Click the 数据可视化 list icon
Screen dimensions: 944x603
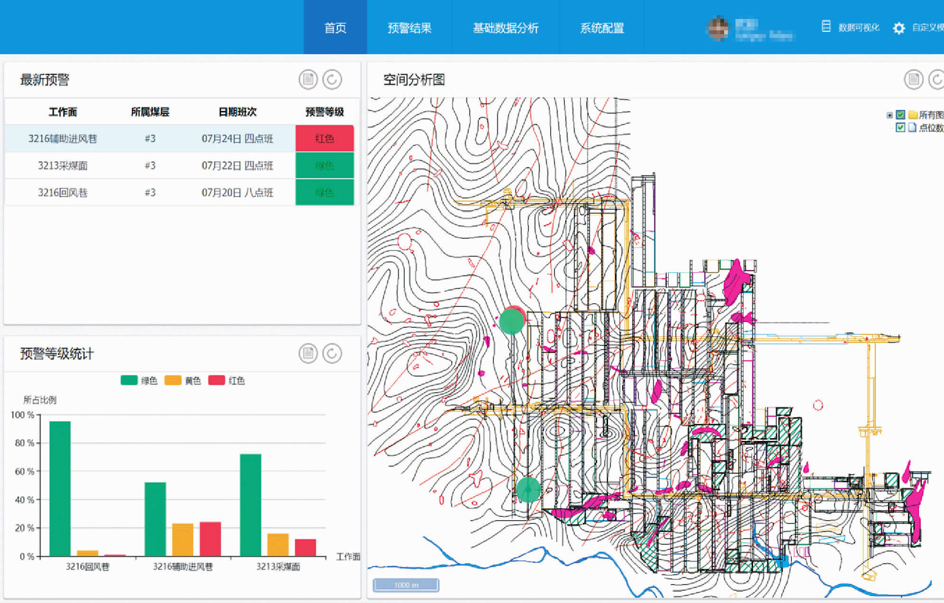point(826,27)
